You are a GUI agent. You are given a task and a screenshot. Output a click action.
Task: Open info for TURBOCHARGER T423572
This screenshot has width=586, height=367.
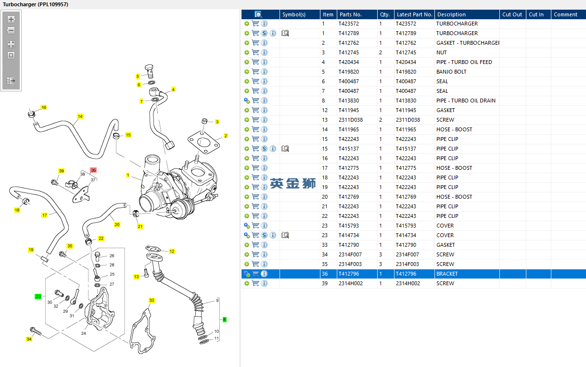[264, 24]
